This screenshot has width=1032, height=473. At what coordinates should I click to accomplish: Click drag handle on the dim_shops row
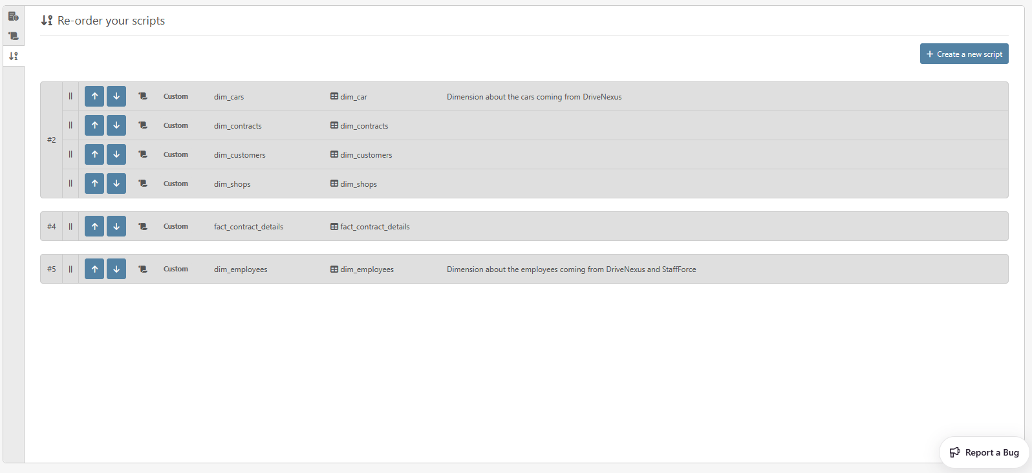tap(70, 184)
